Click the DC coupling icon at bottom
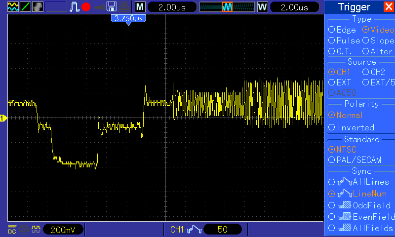395x237 pixels. pyautogui.click(x=12, y=230)
